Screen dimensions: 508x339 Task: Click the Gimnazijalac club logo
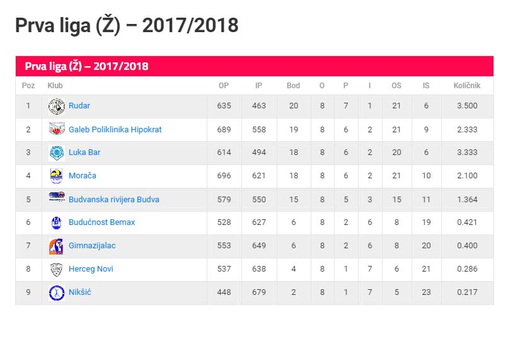(57, 246)
